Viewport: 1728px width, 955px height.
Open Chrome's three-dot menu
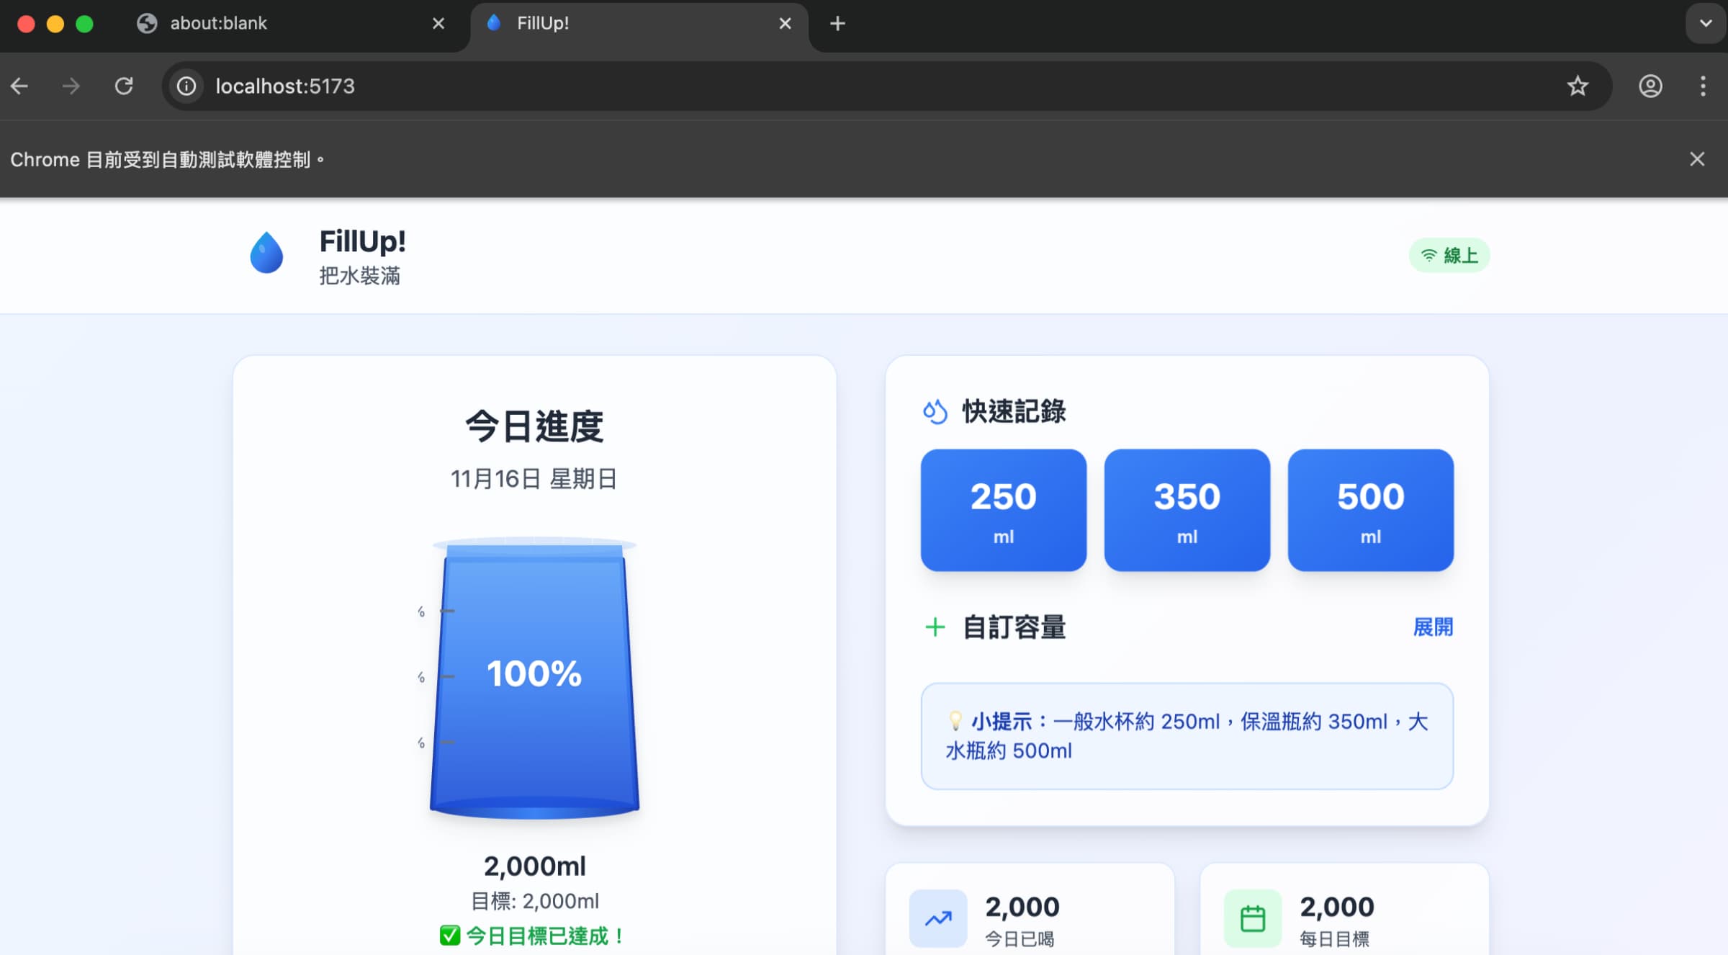1703,86
